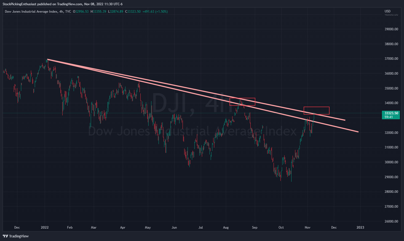The image size is (404, 241).
Task: Click the 2022 year label on time axis
Action: point(45,228)
